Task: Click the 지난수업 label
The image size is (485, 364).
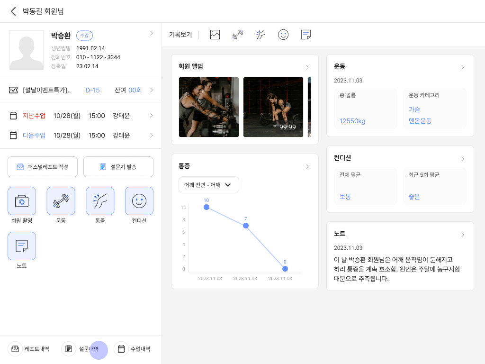Action: [x=34, y=116]
